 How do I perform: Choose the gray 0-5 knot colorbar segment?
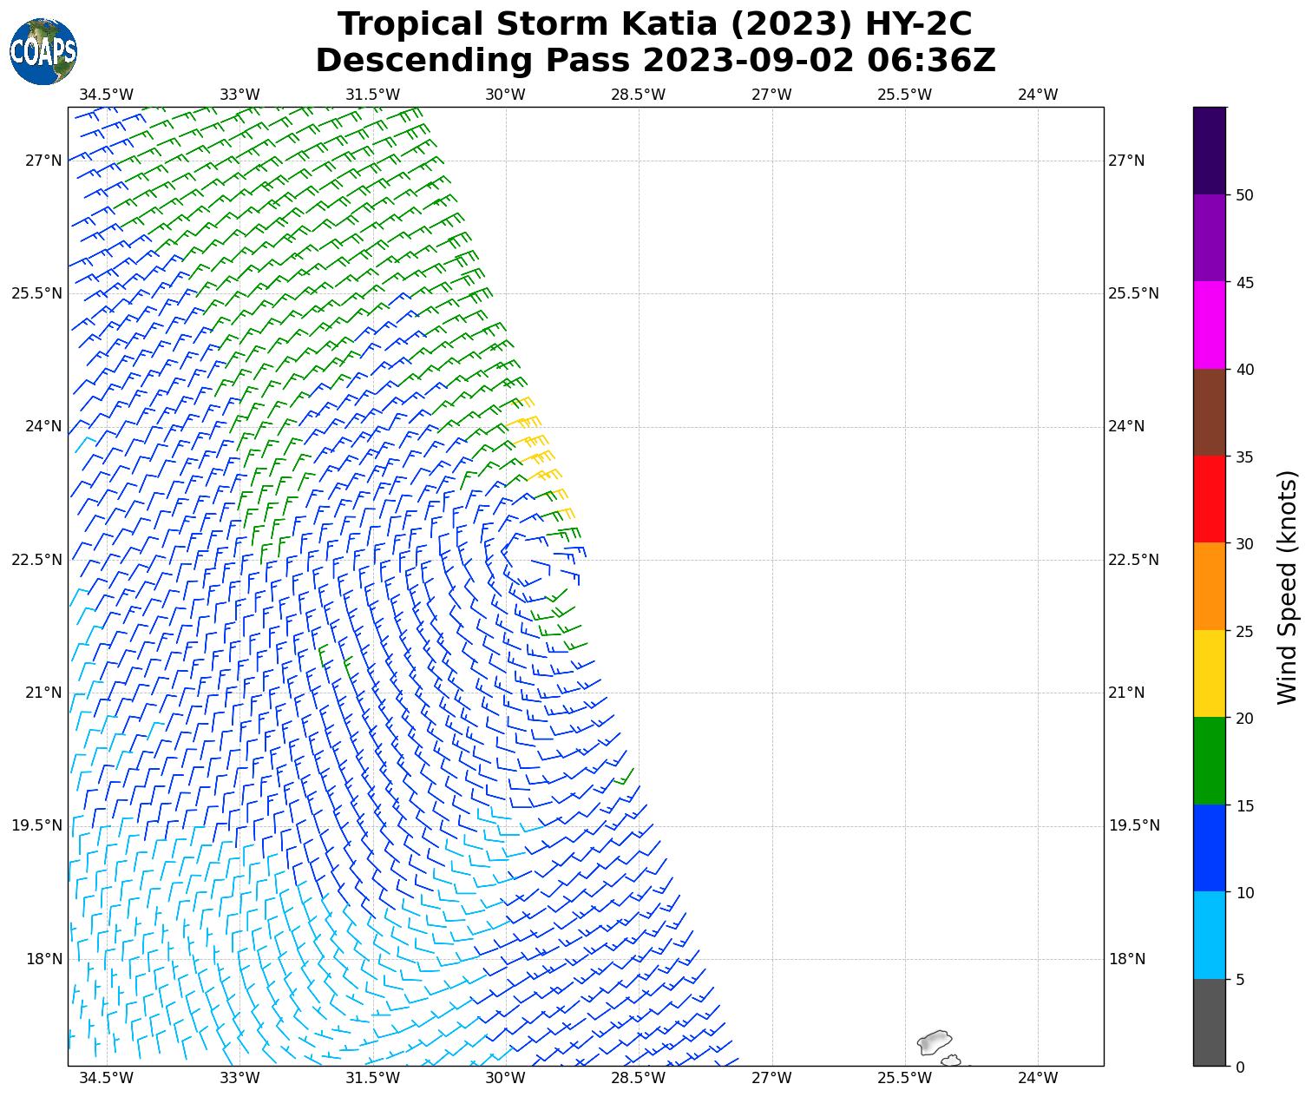pyautogui.click(x=1209, y=1021)
